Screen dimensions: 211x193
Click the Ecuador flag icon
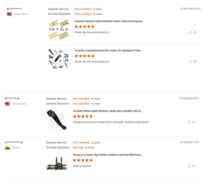[8, 148]
